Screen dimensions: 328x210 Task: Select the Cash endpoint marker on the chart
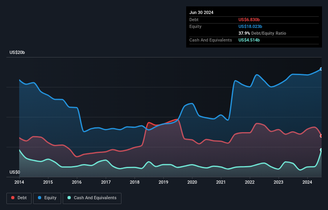click(x=321, y=150)
